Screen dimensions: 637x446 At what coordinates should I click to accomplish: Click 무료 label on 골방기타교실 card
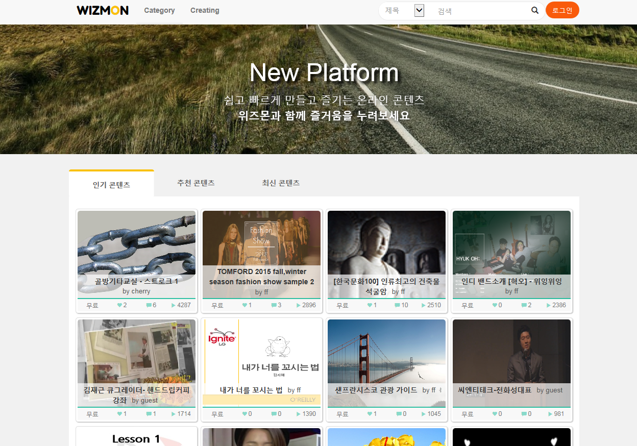92,305
